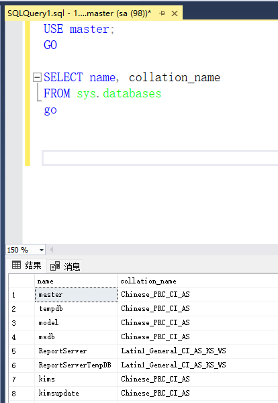Image resolution: width=278 pixels, height=403 pixels.
Task: Select the kimsupdate name cell
Action: [76, 394]
